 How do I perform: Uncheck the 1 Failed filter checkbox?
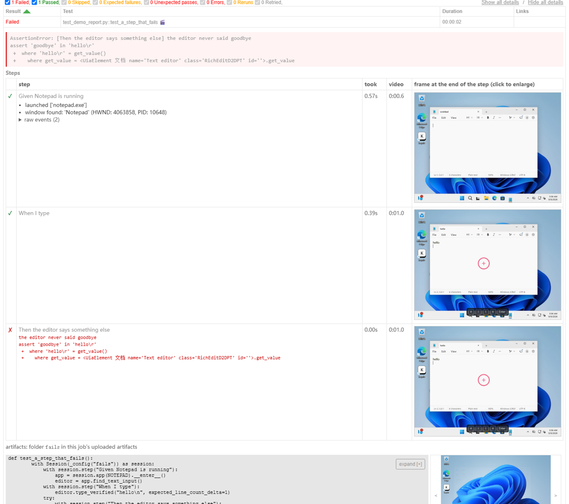click(7, 3)
